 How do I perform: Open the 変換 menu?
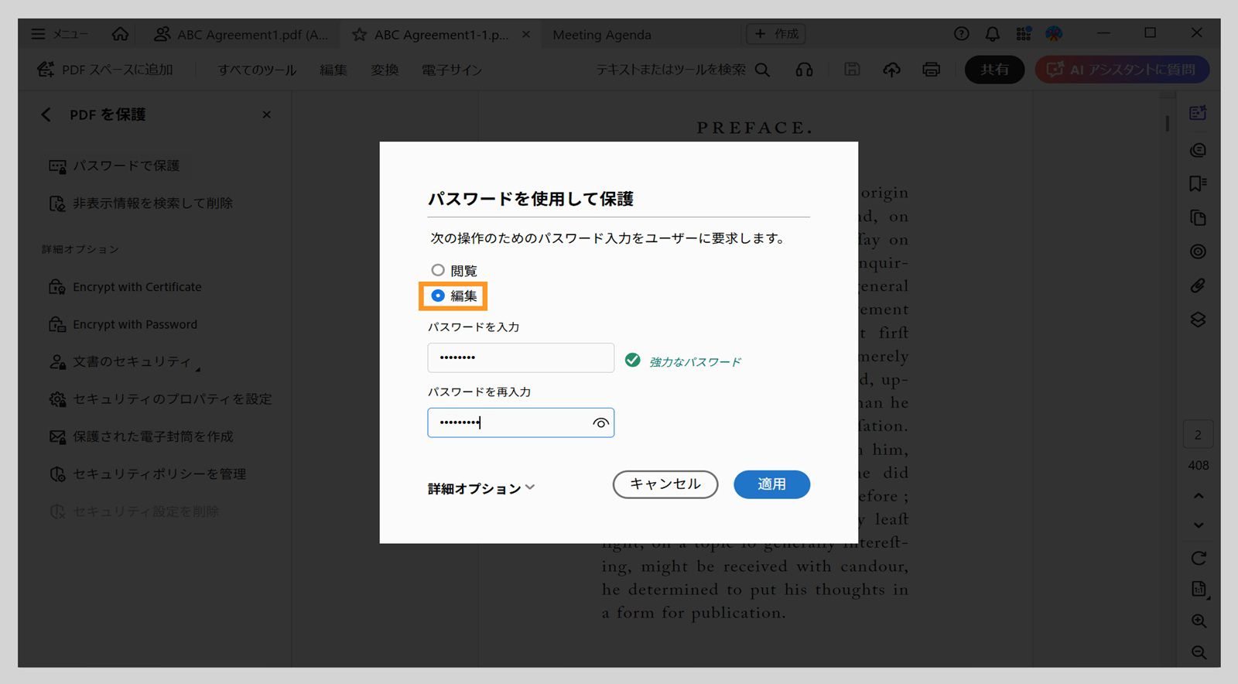385,70
